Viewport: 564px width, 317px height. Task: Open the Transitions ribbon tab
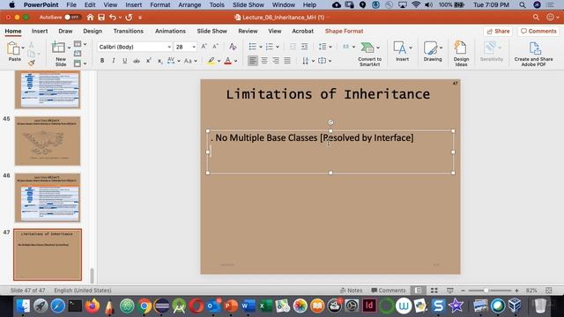coord(129,32)
